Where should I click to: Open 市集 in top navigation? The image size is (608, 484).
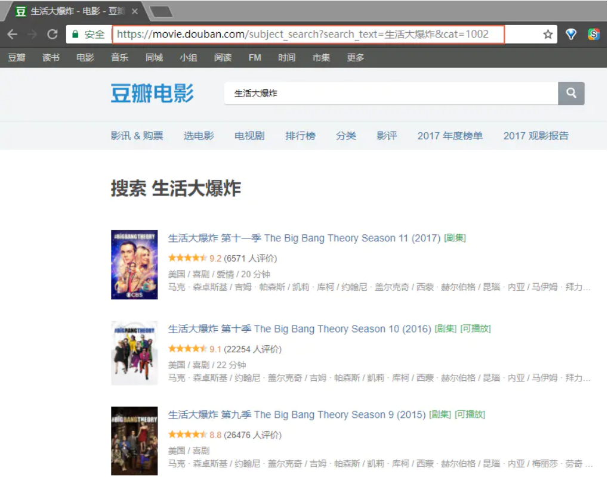coord(321,58)
